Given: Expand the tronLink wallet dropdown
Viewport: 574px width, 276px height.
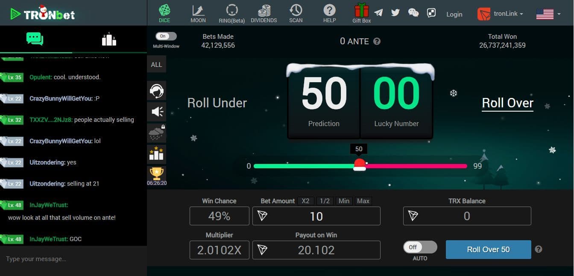Looking at the screenshot, I should [x=501, y=14].
